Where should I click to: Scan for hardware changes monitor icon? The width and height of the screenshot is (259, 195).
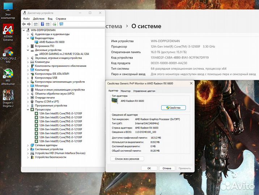pos(61,24)
